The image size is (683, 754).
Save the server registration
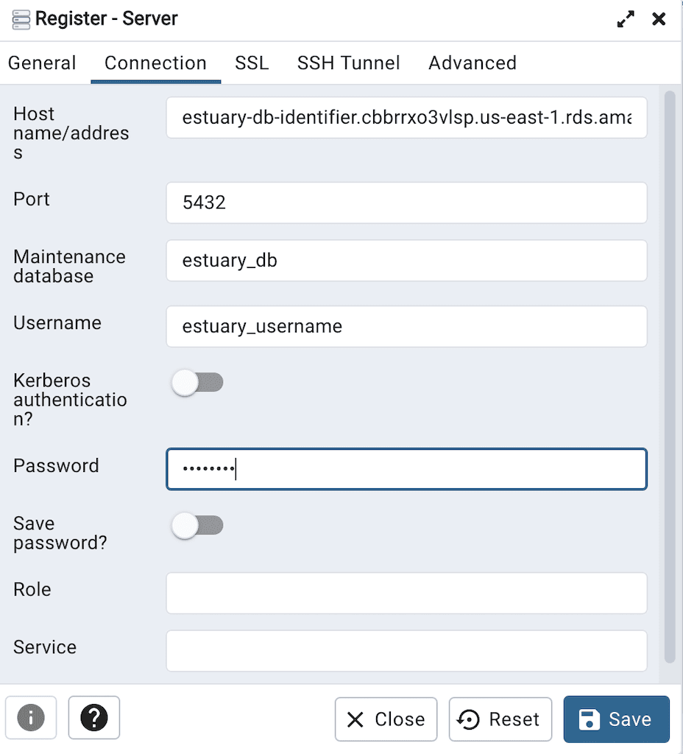616,719
